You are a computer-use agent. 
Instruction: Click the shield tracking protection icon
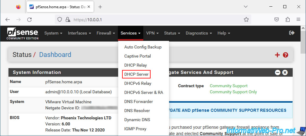click(59, 19)
